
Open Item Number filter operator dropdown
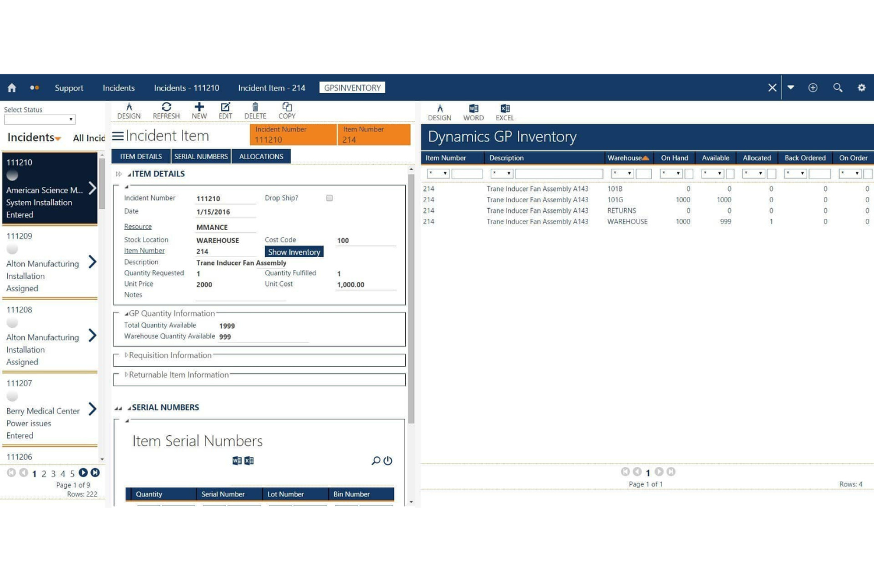438,173
